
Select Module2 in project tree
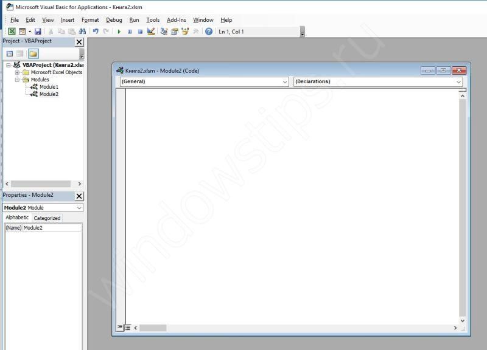[x=49, y=94]
